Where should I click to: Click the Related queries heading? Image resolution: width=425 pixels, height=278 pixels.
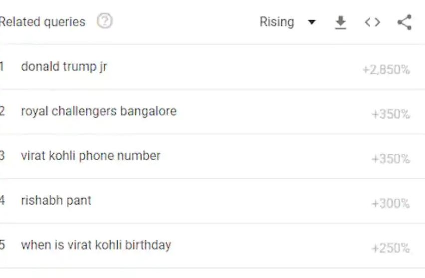coord(42,22)
